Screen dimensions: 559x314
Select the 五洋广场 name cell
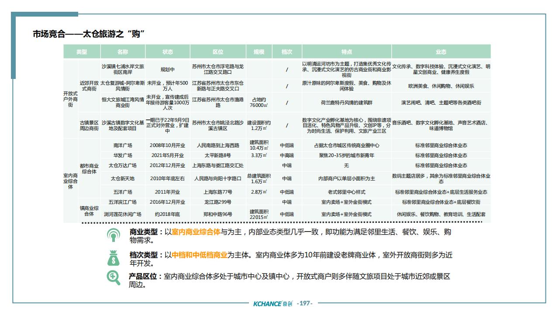coord(123,192)
